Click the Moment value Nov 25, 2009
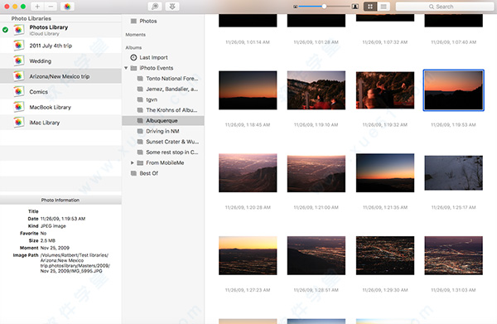Screen dimensions: 497x324 (x=55, y=248)
